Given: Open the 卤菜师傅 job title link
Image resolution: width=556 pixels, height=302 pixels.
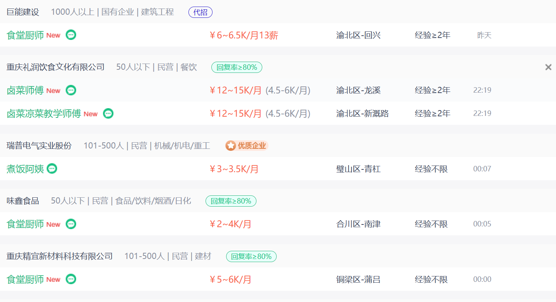Looking at the screenshot, I should pyautogui.click(x=25, y=90).
